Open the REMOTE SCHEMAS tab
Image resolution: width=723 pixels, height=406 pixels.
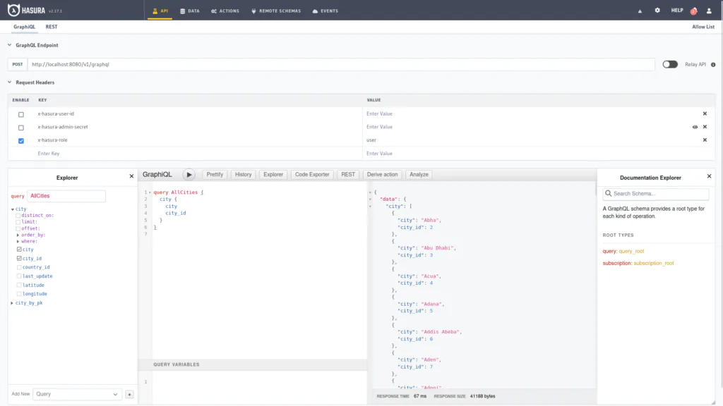(x=276, y=11)
